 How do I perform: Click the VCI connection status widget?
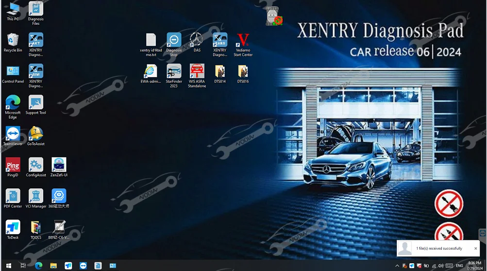[274, 16]
